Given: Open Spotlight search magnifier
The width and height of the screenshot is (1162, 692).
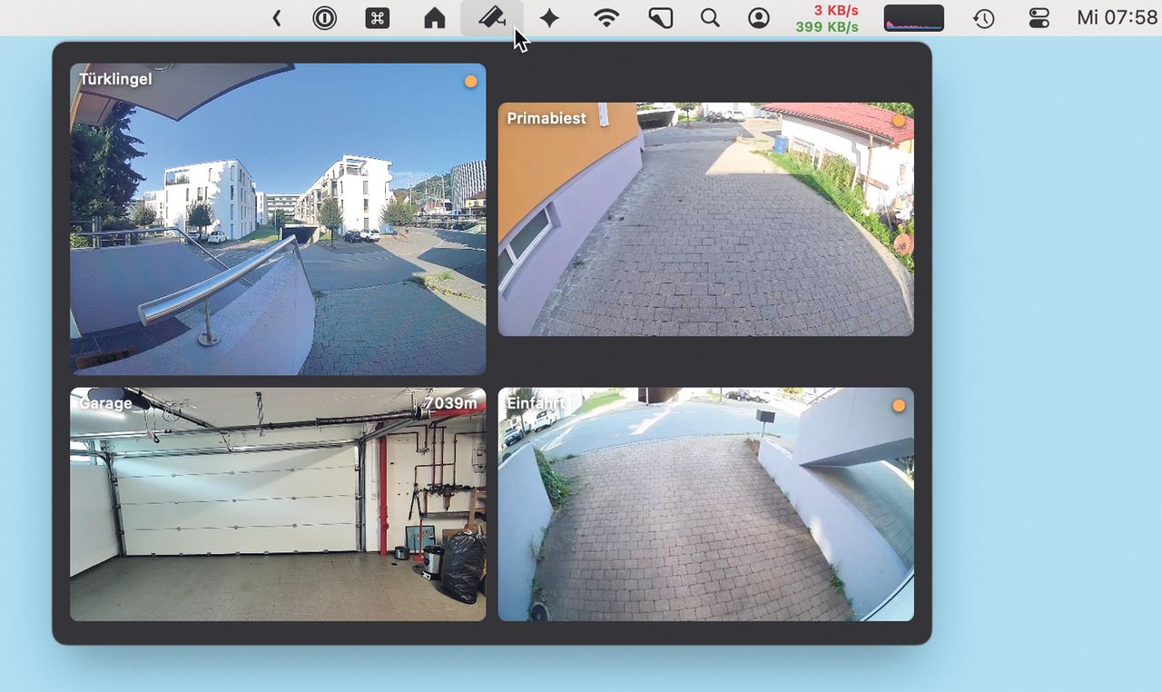Looking at the screenshot, I should 710,18.
